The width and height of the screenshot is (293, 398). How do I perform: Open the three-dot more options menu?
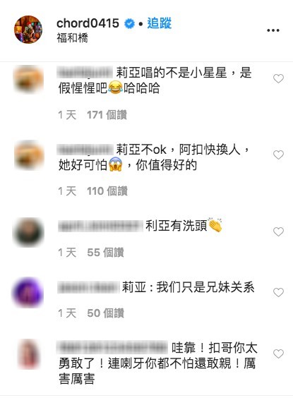[273, 30]
